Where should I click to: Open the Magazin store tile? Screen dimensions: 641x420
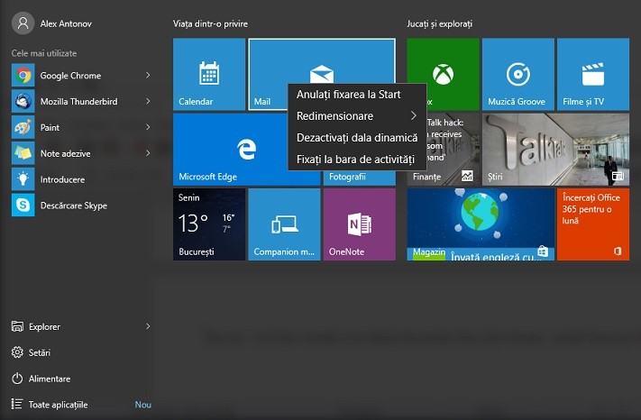point(481,224)
